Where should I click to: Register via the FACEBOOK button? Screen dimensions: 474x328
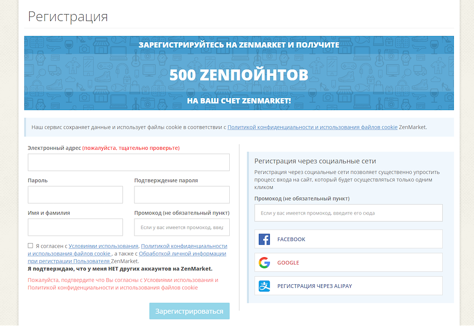[348, 239]
